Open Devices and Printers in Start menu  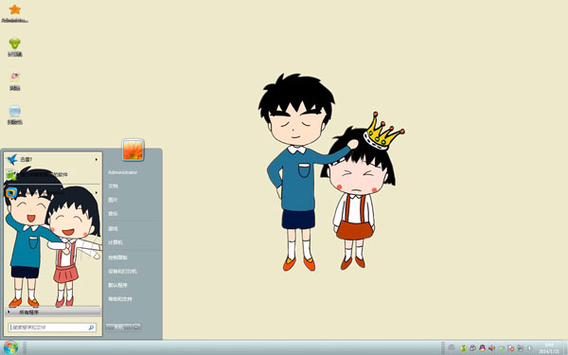(122, 272)
